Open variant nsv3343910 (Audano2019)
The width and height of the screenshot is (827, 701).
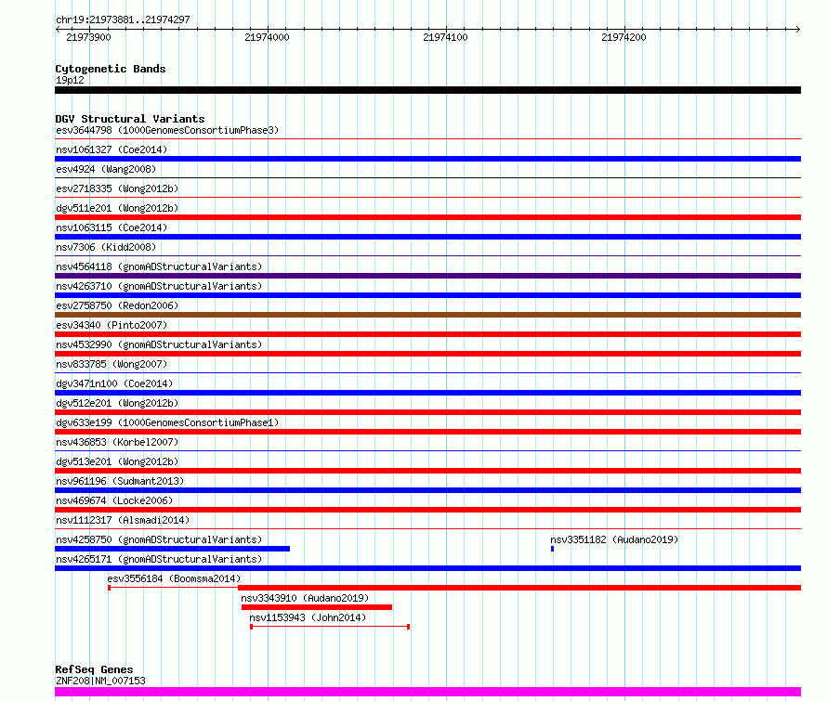click(x=305, y=598)
